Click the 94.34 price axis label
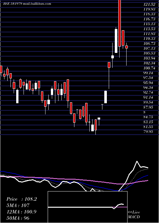Image resolution: width=159 pixels, height=223 pixels. click(x=148, y=88)
